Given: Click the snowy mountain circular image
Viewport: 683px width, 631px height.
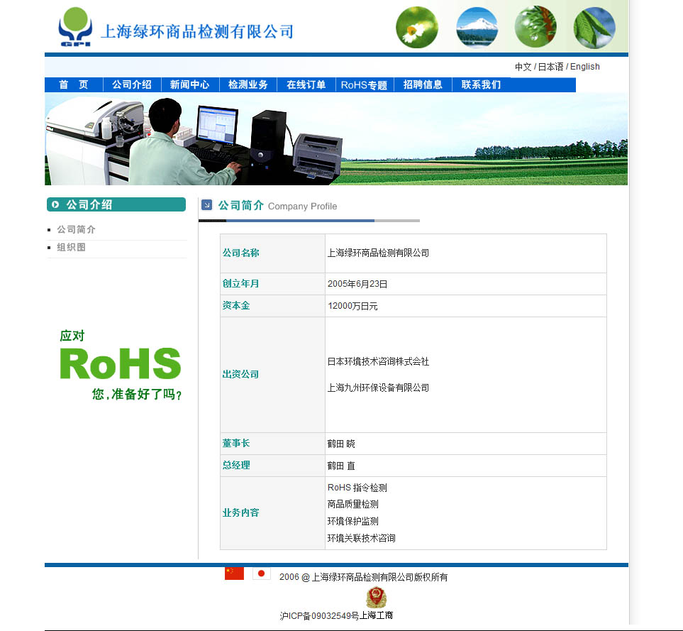Looking at the screenshot, I should coord(477,28).
